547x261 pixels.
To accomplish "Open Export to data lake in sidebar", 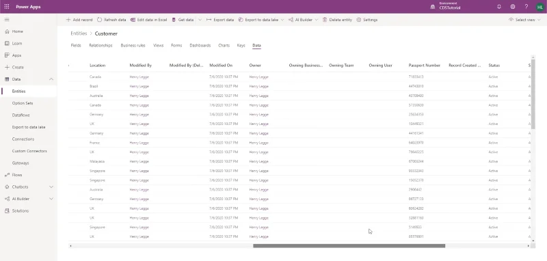I will click(x=29, y=127).
